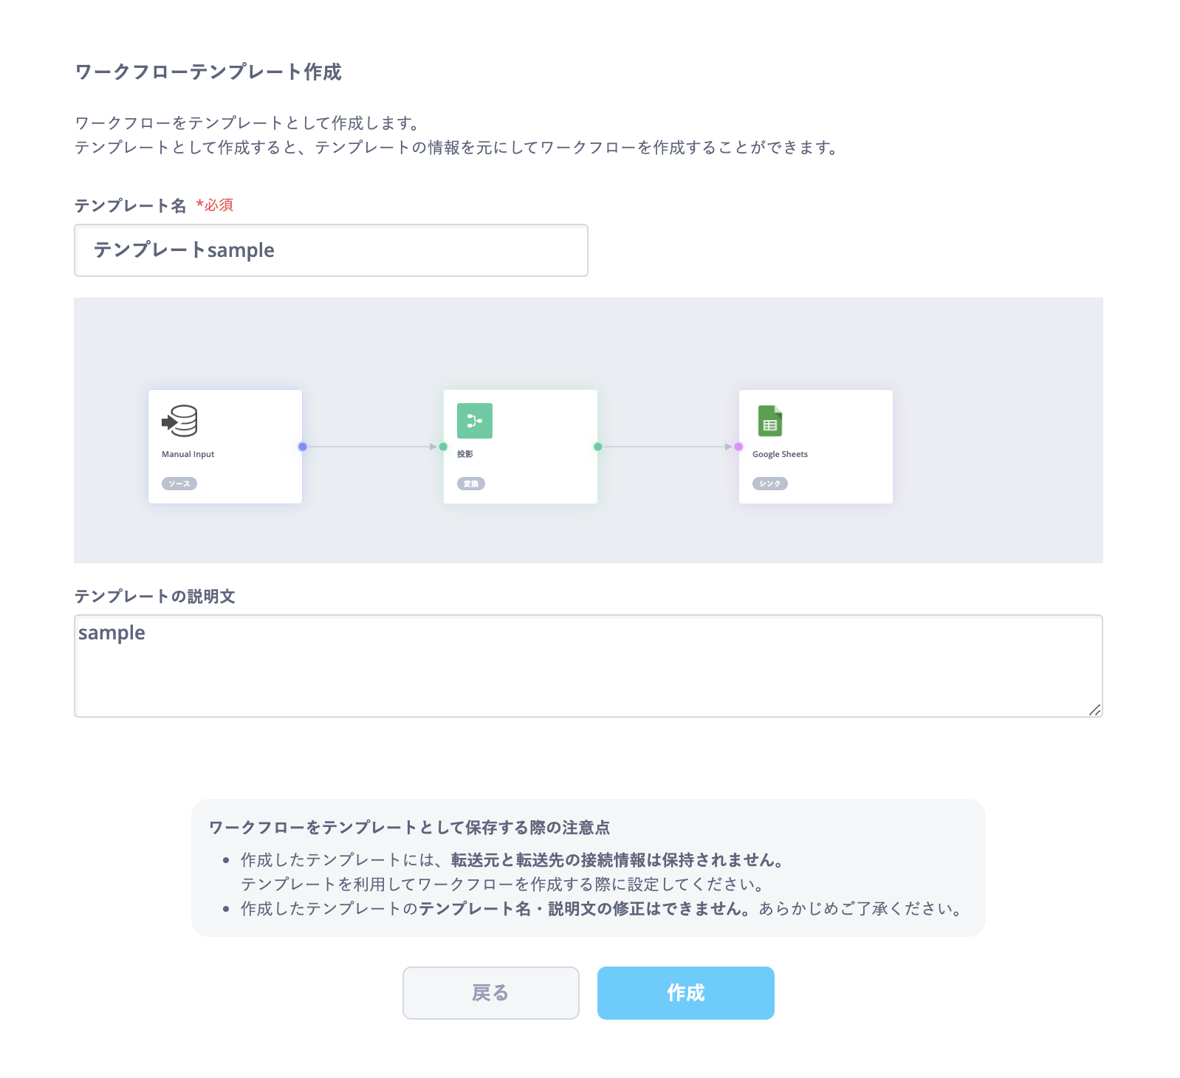Click the connector between 投影 and Google Sheets
Image resolution: width=1180 pixels, height=1078 pixels.
pyautogui.click(x=665, y=446)
